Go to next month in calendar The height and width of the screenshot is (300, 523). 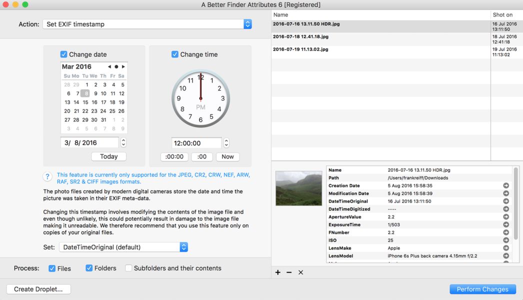123,66
